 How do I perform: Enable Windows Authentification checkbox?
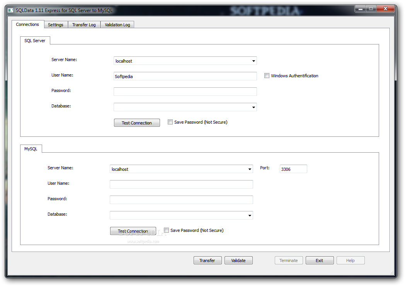click(x=267, y=76)
